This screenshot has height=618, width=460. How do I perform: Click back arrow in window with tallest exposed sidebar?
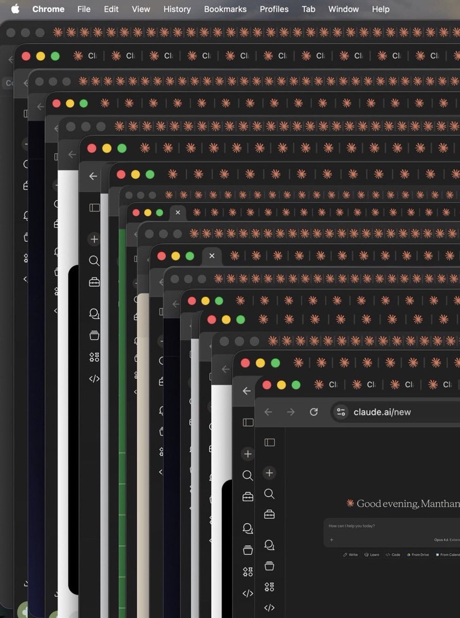click(93, 176)
